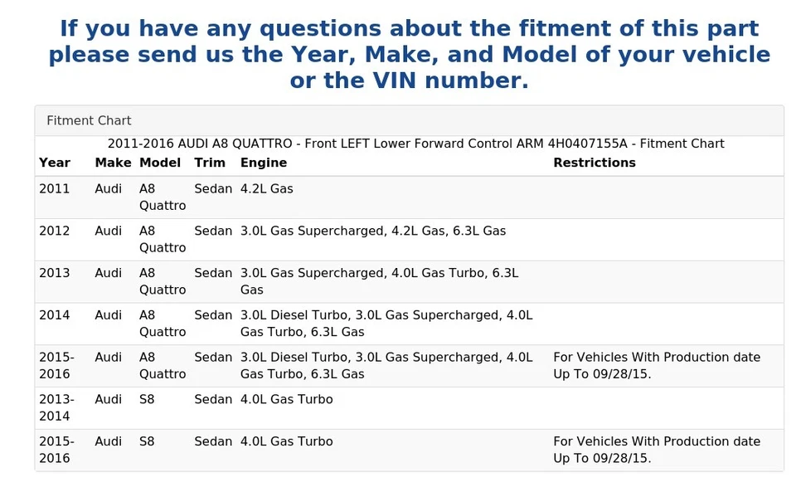The image size is (796, 487).
Task: Click the Sedan trim cell in the 2014 row
Action: point(213,316)
